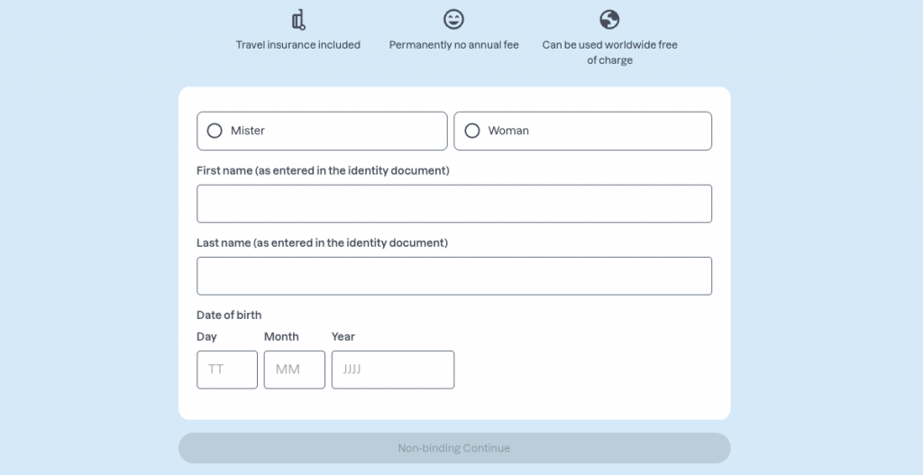923x475 pixels.
Task: Click the First name input field
Action: point(454,204)
